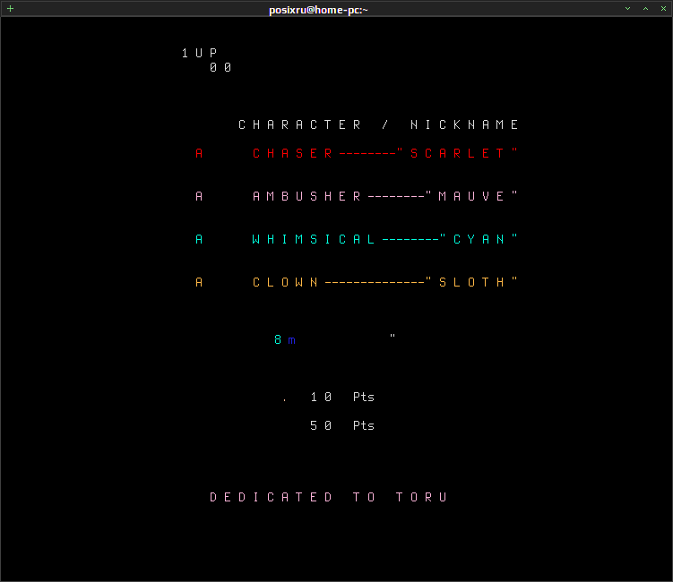The width and height of the screenshot is (673, 582).
Task: Click the red ghost A glyph
Action: coord(199,153)
